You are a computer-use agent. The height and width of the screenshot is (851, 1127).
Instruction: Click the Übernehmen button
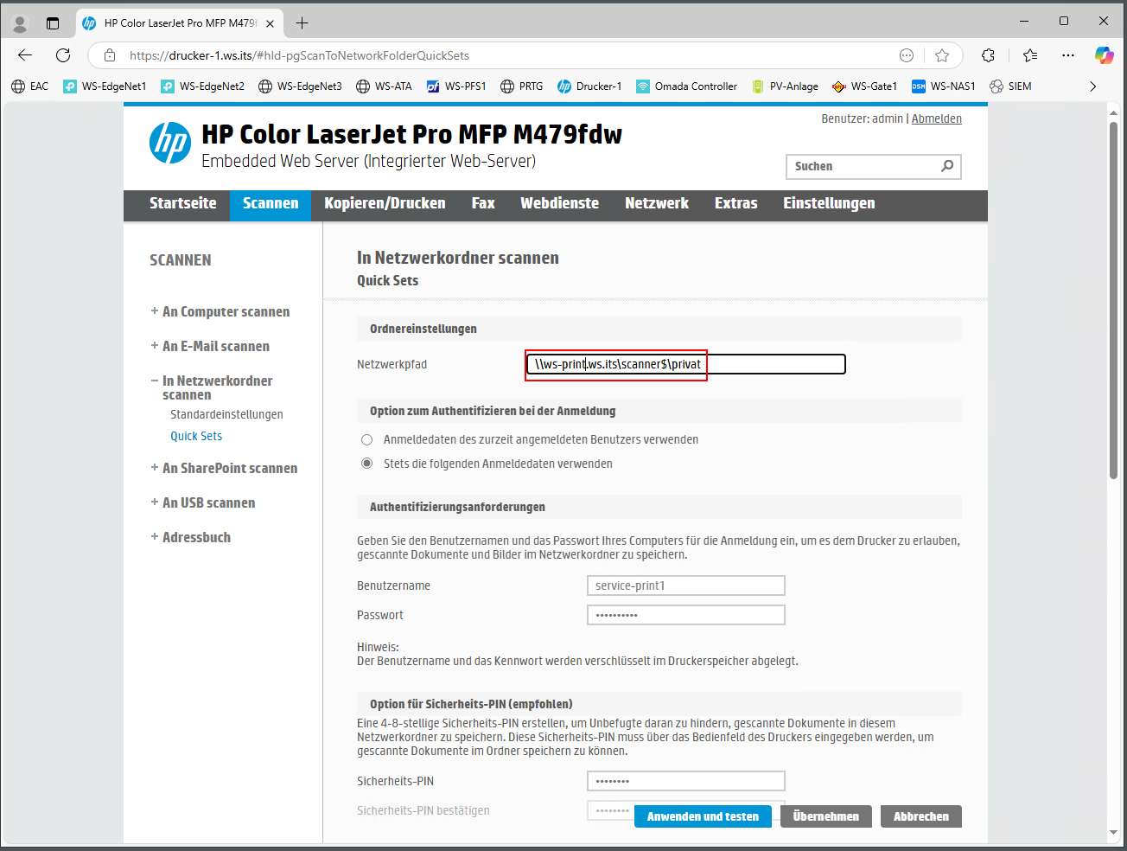click(825, 816)
